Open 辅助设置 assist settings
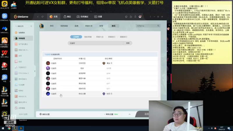 [x=45, y=114]
